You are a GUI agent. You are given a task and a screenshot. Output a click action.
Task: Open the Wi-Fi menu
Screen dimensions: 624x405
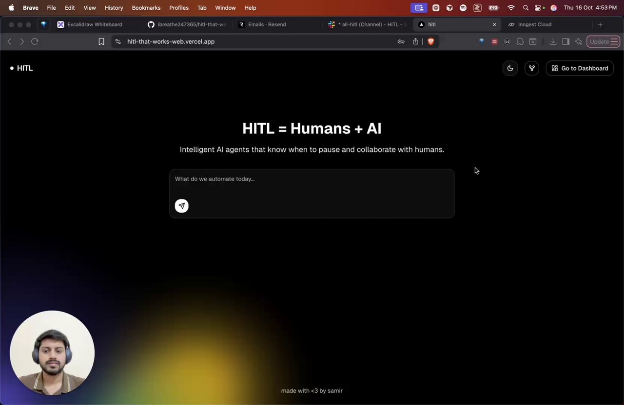click(511, 8)
